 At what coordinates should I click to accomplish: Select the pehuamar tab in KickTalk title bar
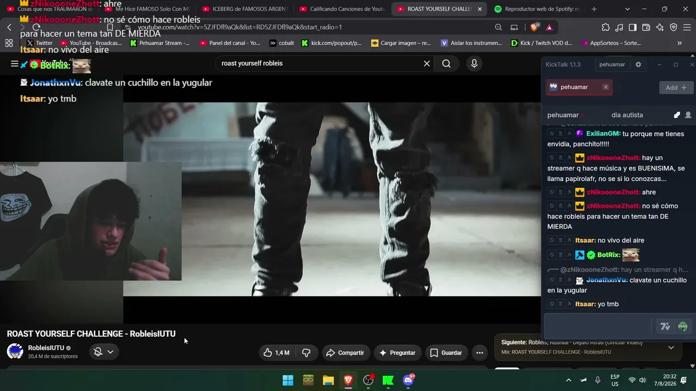pyautogui.click(x=612, y=65)
